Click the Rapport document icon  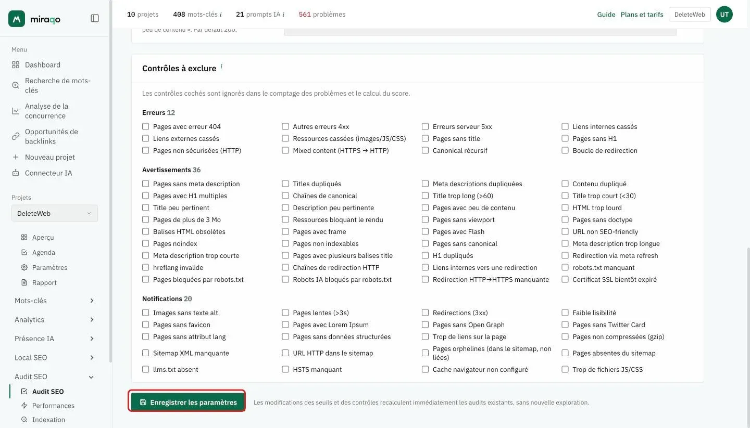click(x=24, y=282)
